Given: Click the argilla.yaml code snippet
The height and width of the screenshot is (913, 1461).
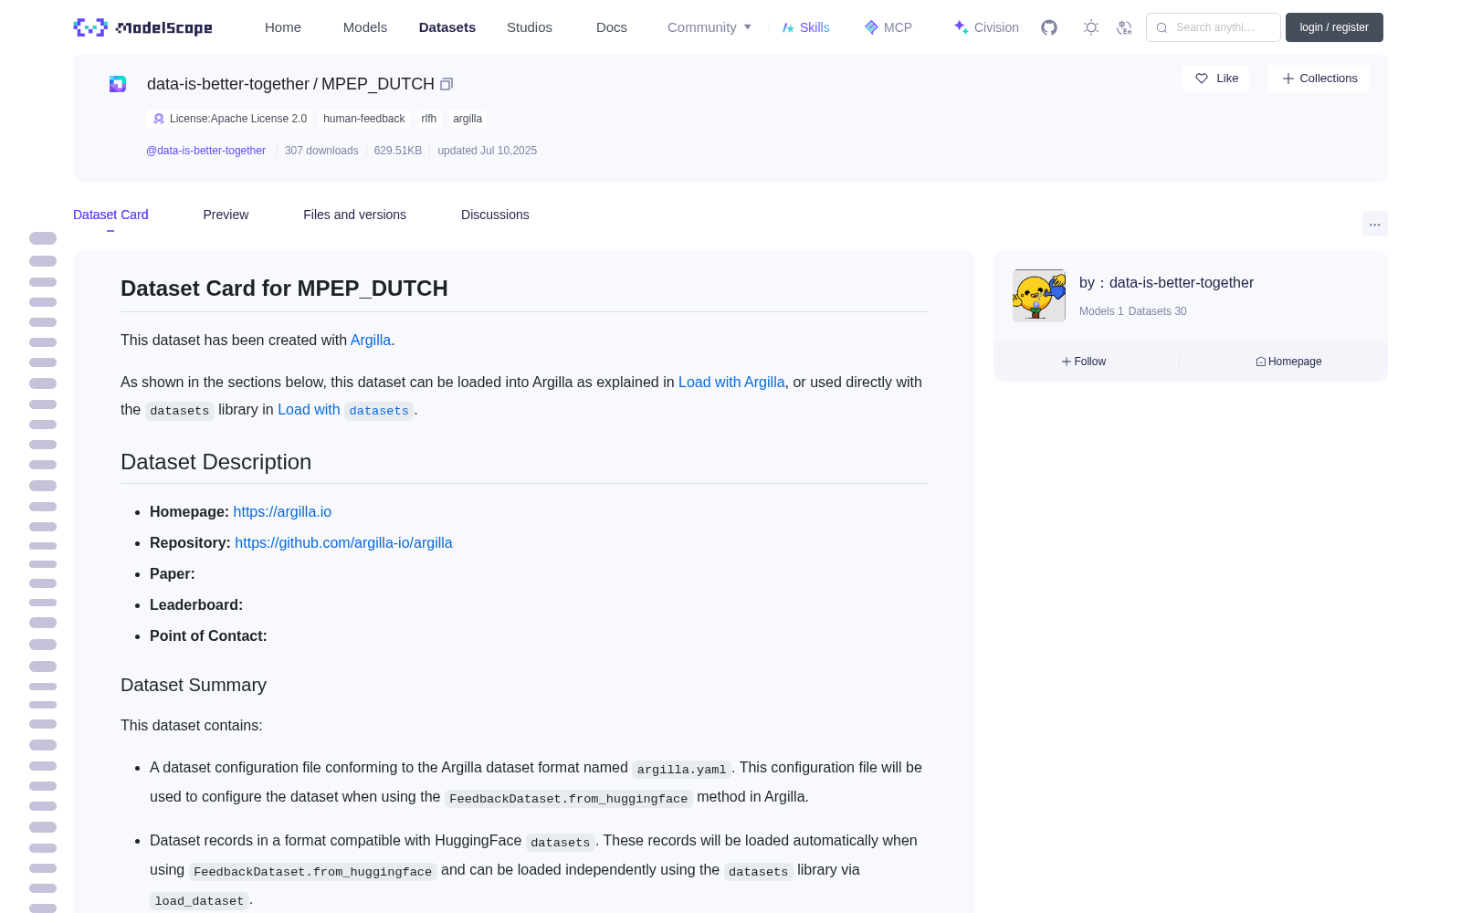Looking at the screenshot, I should click(681, 770).
